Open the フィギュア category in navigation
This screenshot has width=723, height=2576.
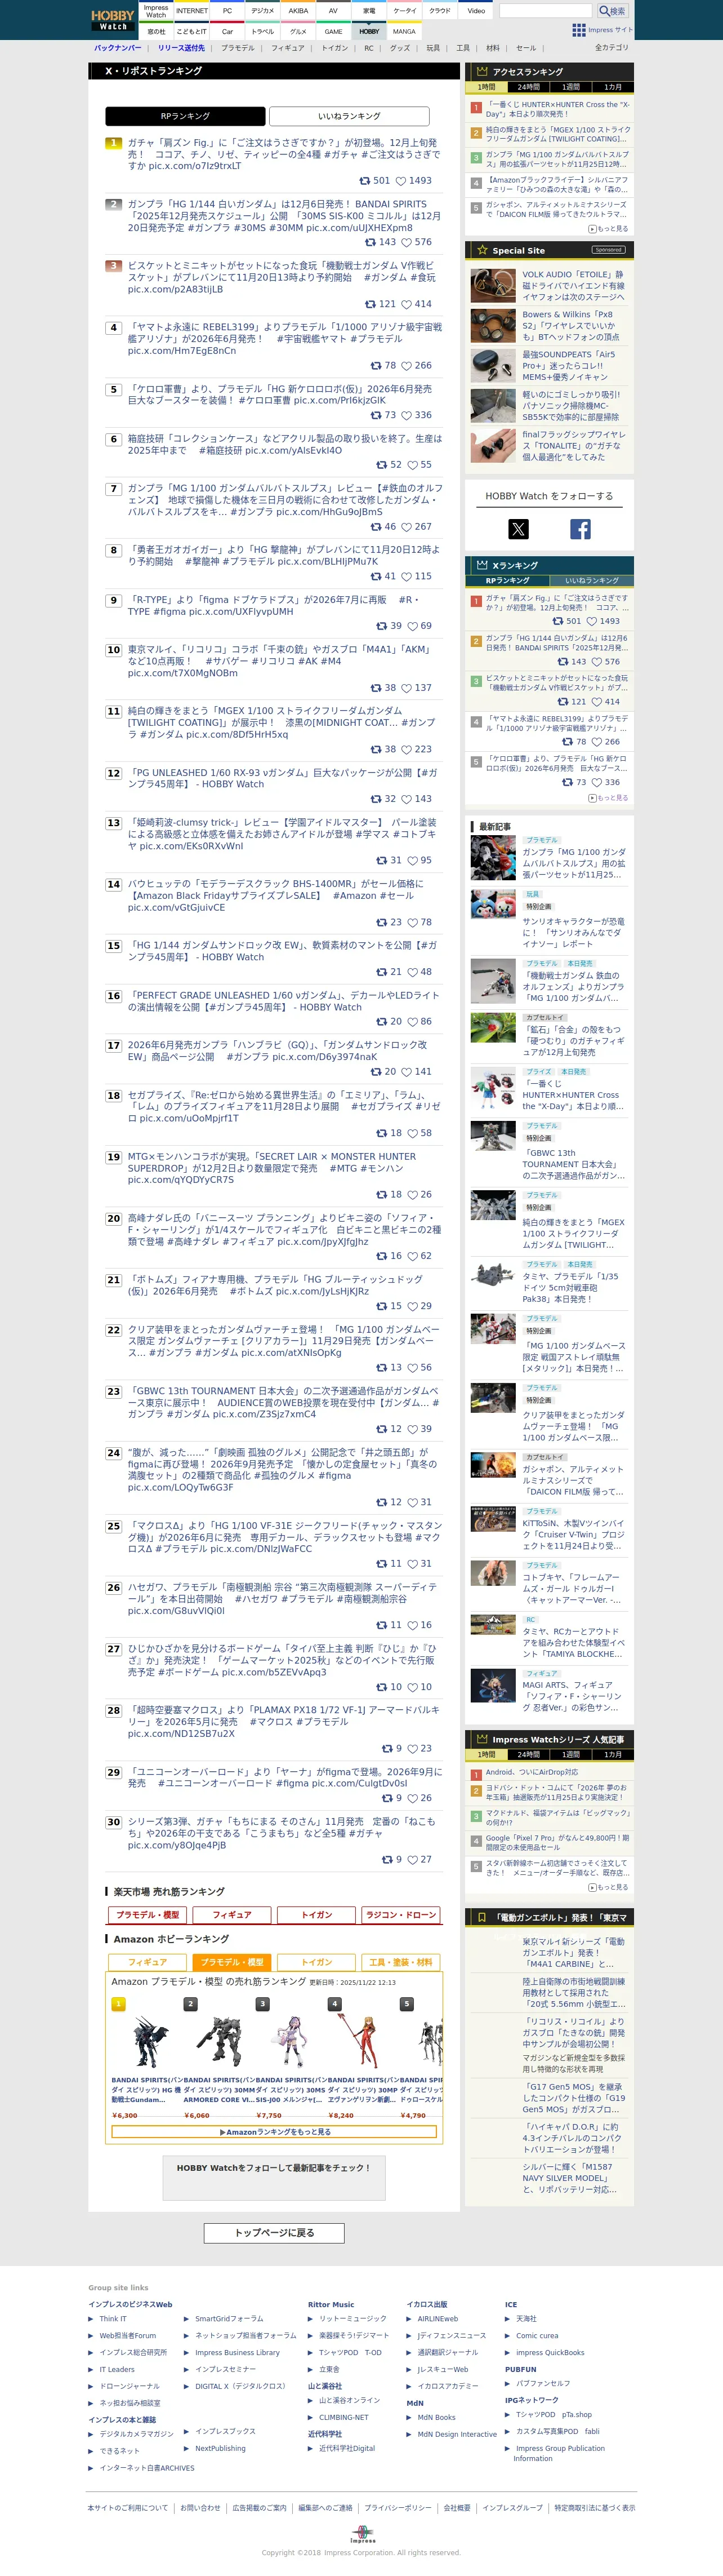coord(288,48)
